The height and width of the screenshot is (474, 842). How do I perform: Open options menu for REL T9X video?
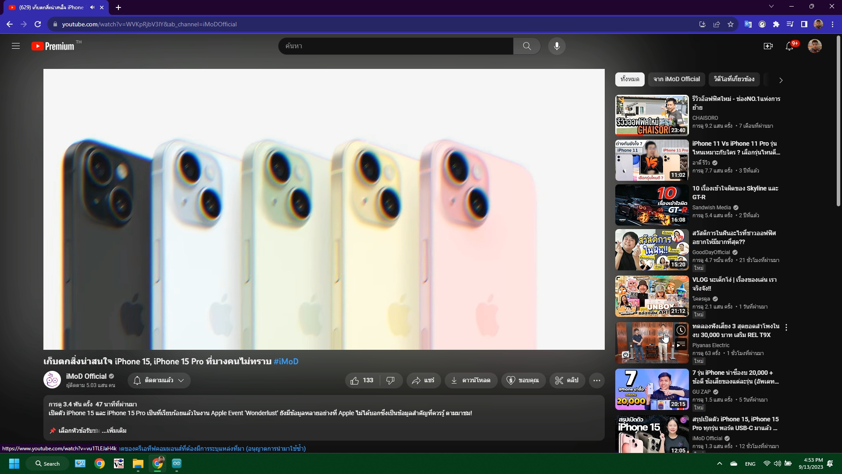click(x=786, y=327)
